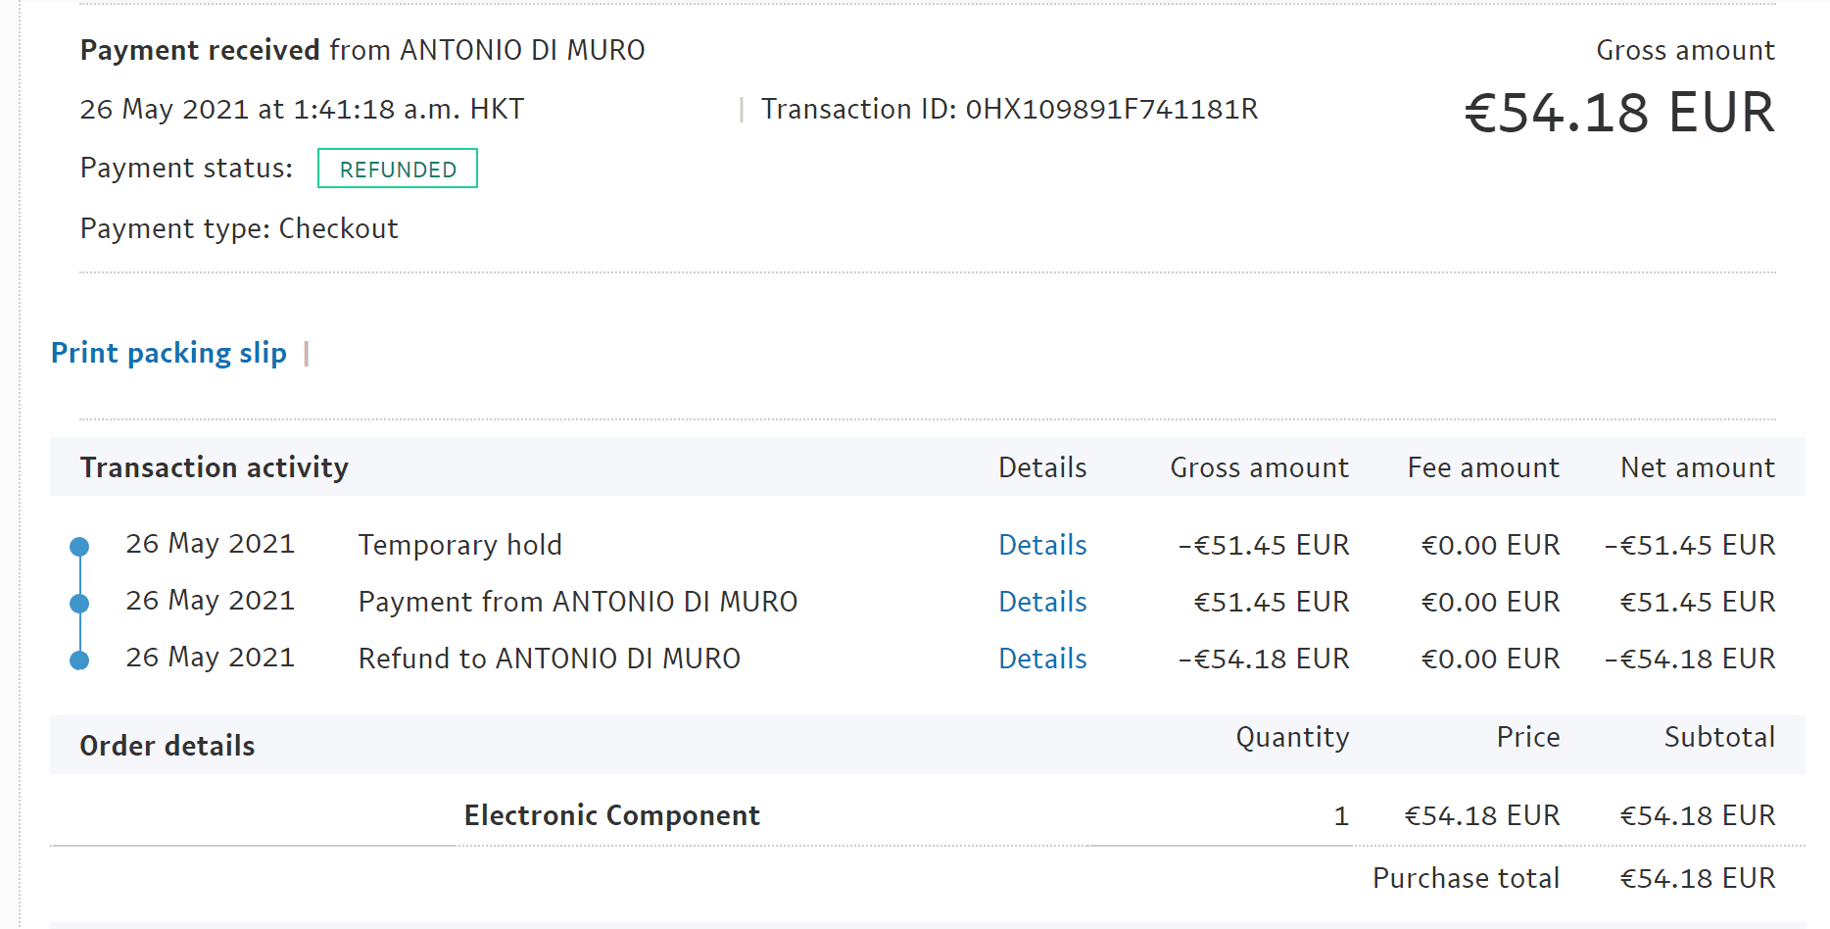View Details for Refund to ANTONIO DI MURO
Screen dimensions: 1830x929
tap(1042, 659)
